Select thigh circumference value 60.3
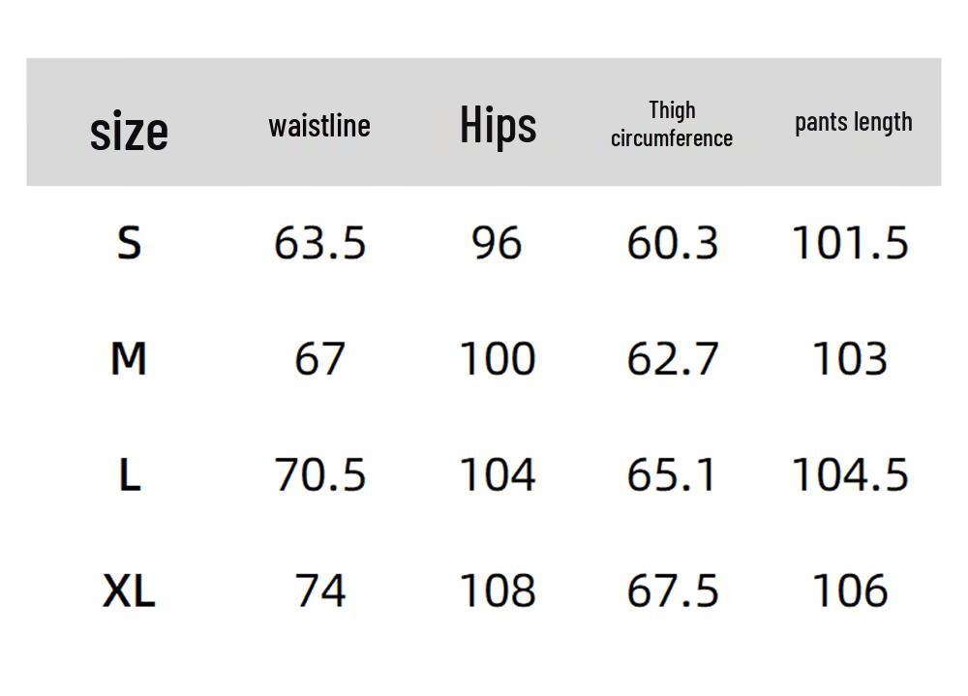Viewport: 968px width, 696px height. pyautogui.click(x=673, y=243)
